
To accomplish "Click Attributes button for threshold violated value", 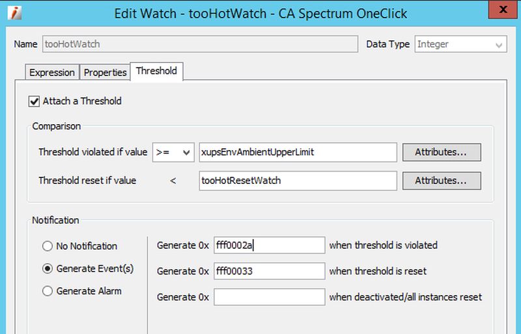I will tap(442, 152).
